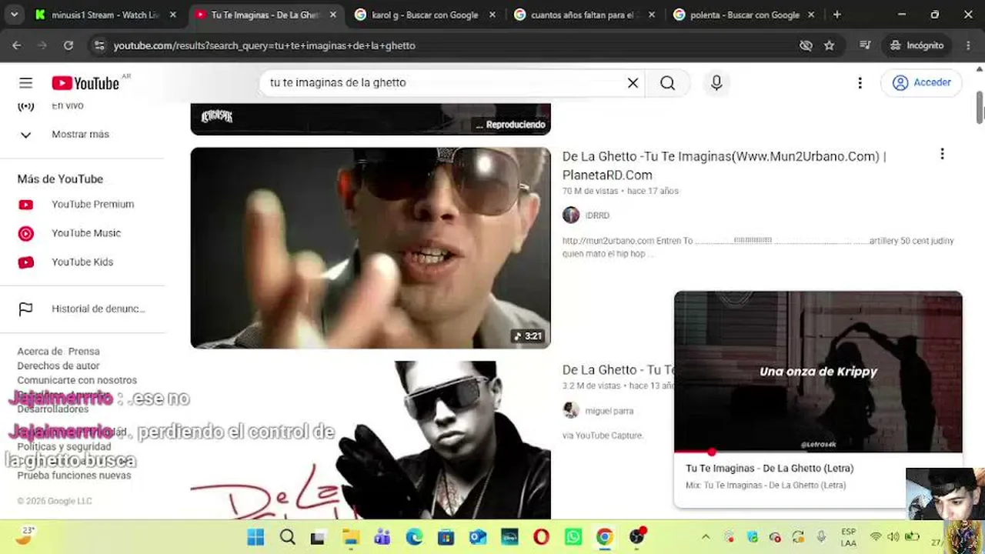The image size is (985, 554).
Task: Click the browser address bar URL
Action: coord(265,45)
